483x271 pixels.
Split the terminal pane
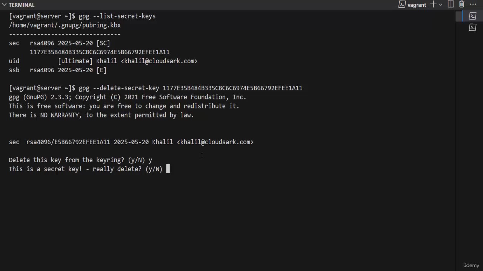coord(451,5)
